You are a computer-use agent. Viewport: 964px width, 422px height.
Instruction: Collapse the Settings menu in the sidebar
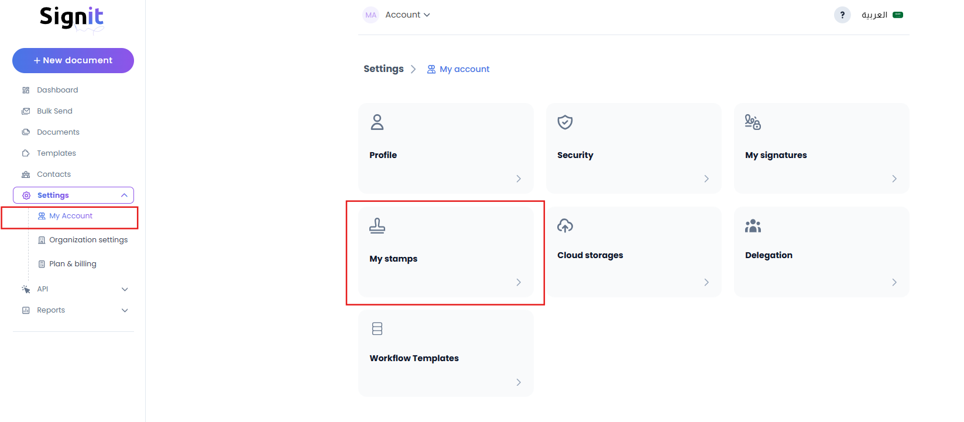coord(123,195)
